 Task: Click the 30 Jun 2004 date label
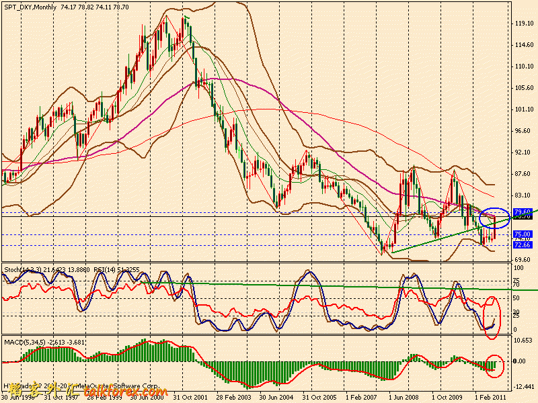(276, 398)
